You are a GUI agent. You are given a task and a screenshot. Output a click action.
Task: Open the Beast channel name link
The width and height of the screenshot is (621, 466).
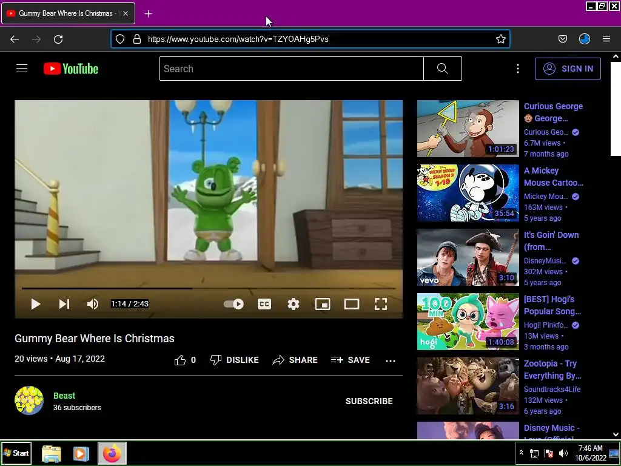tap(64, 396)
